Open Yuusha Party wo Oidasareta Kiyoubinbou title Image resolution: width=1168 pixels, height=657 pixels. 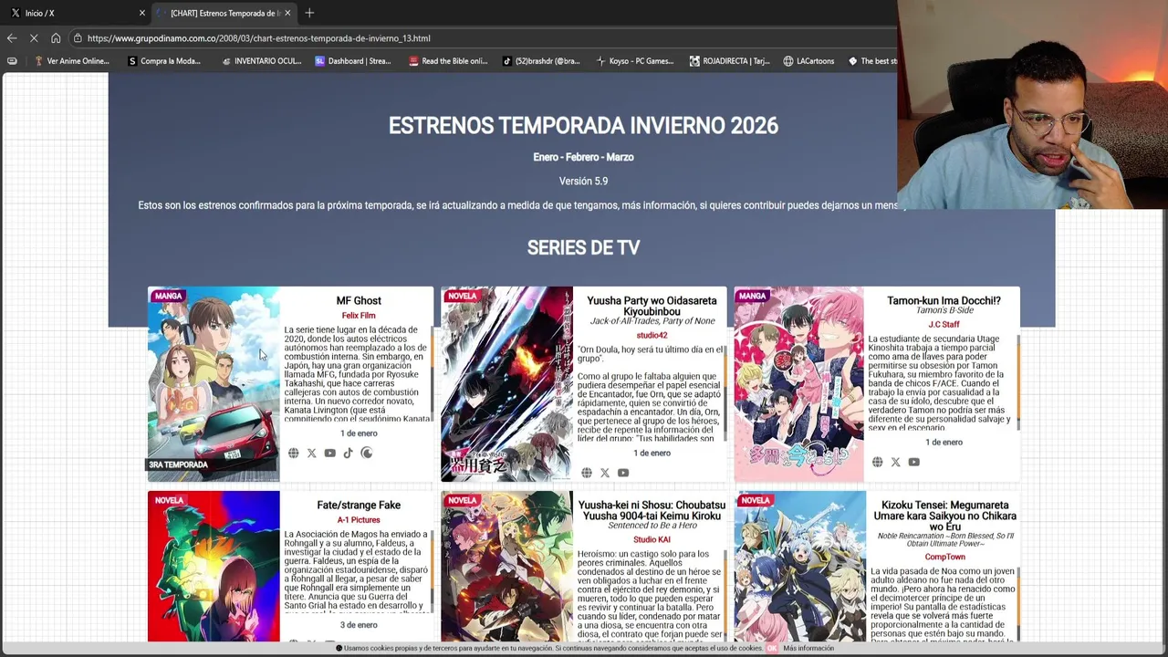click(652, 306)
